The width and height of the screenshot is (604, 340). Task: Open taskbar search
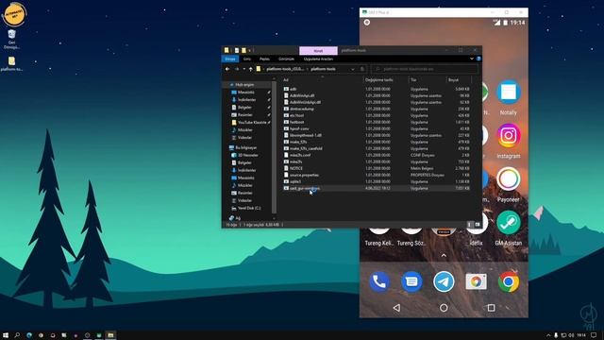point(17,335)
